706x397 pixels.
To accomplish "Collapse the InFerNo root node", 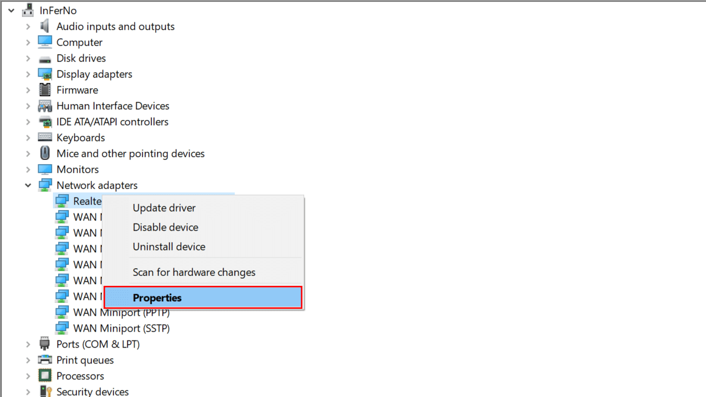I will point(11,11).
